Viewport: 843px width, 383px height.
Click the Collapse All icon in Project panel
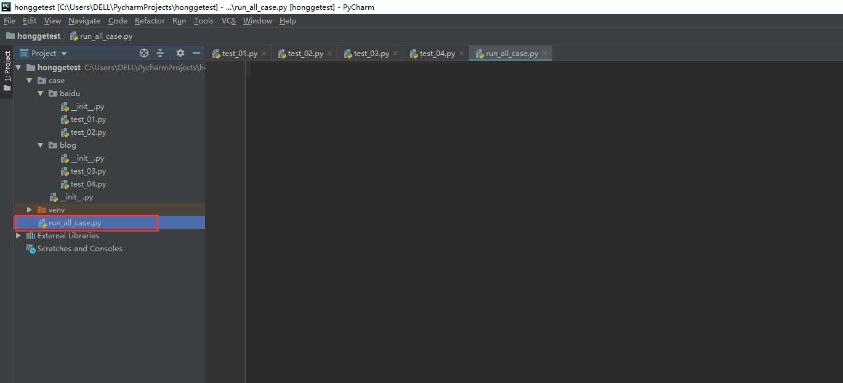[x=160, y=53]
